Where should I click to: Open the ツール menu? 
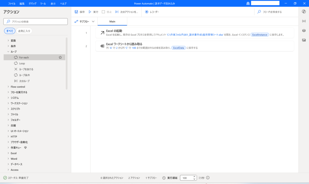click(43, 4)
